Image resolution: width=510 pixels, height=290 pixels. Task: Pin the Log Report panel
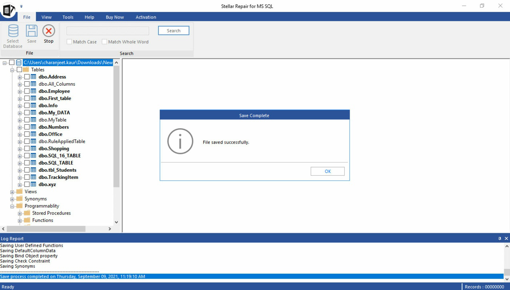point(501,239)
